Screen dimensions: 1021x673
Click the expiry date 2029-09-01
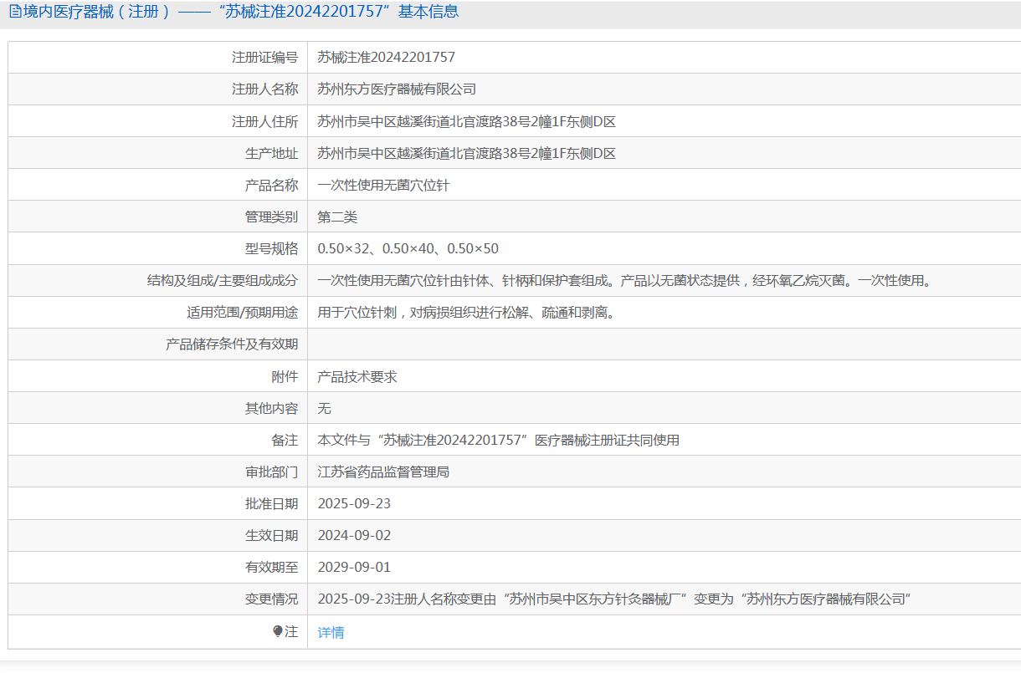click(x=354, y=568)
